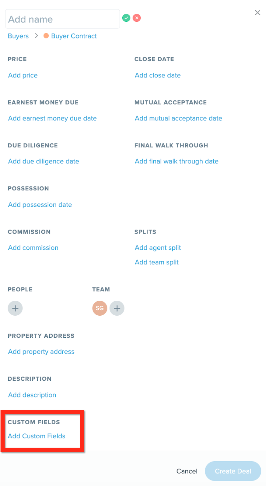Confirm the deal name with green checkmark
This screenshot has width=266, height=486.
[x=126, y=18]
